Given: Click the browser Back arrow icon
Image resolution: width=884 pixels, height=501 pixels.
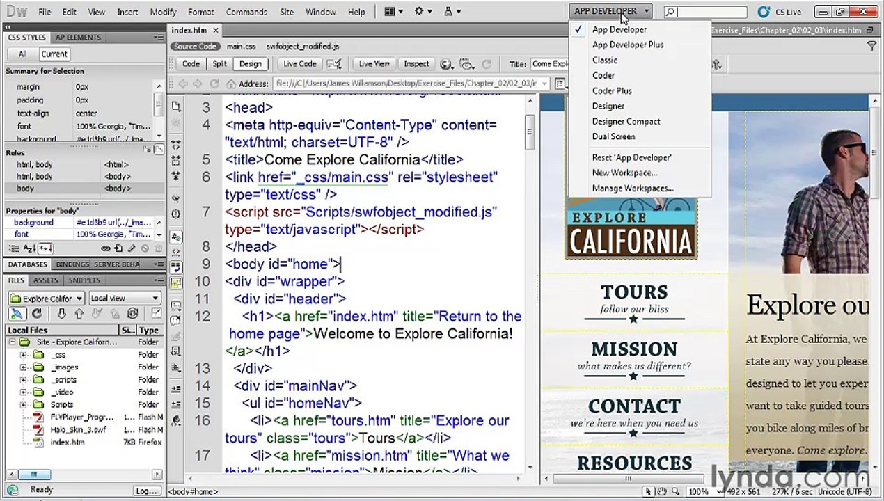Looking at the screenshot, I should pyautogui.click(x=182, y=83).
